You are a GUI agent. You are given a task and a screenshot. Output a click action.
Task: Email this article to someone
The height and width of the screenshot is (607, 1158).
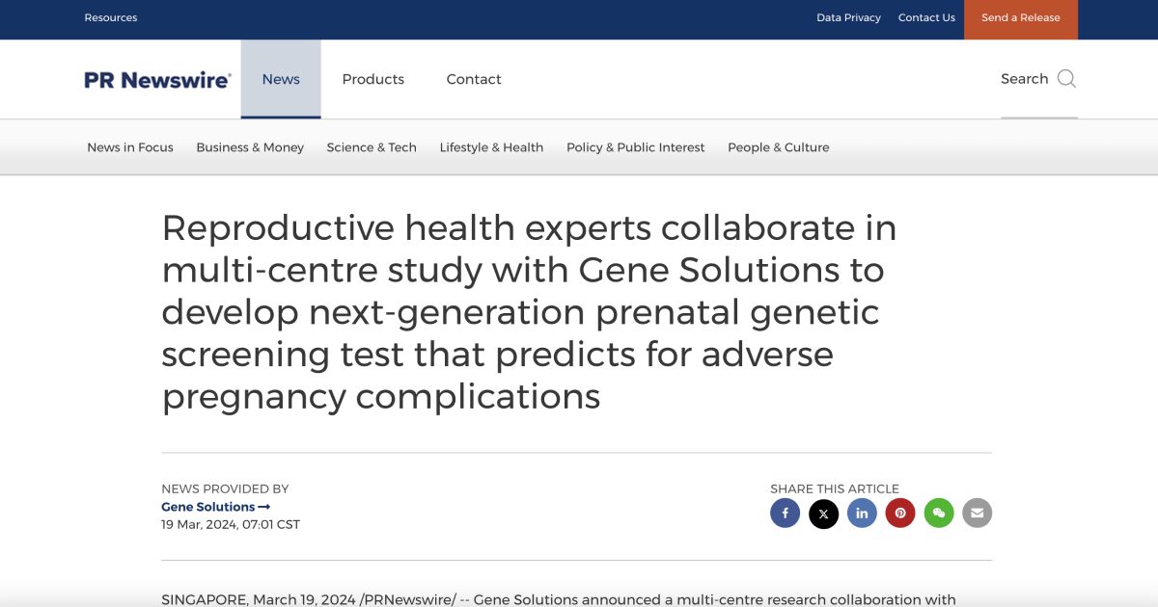tap(977, 513)
